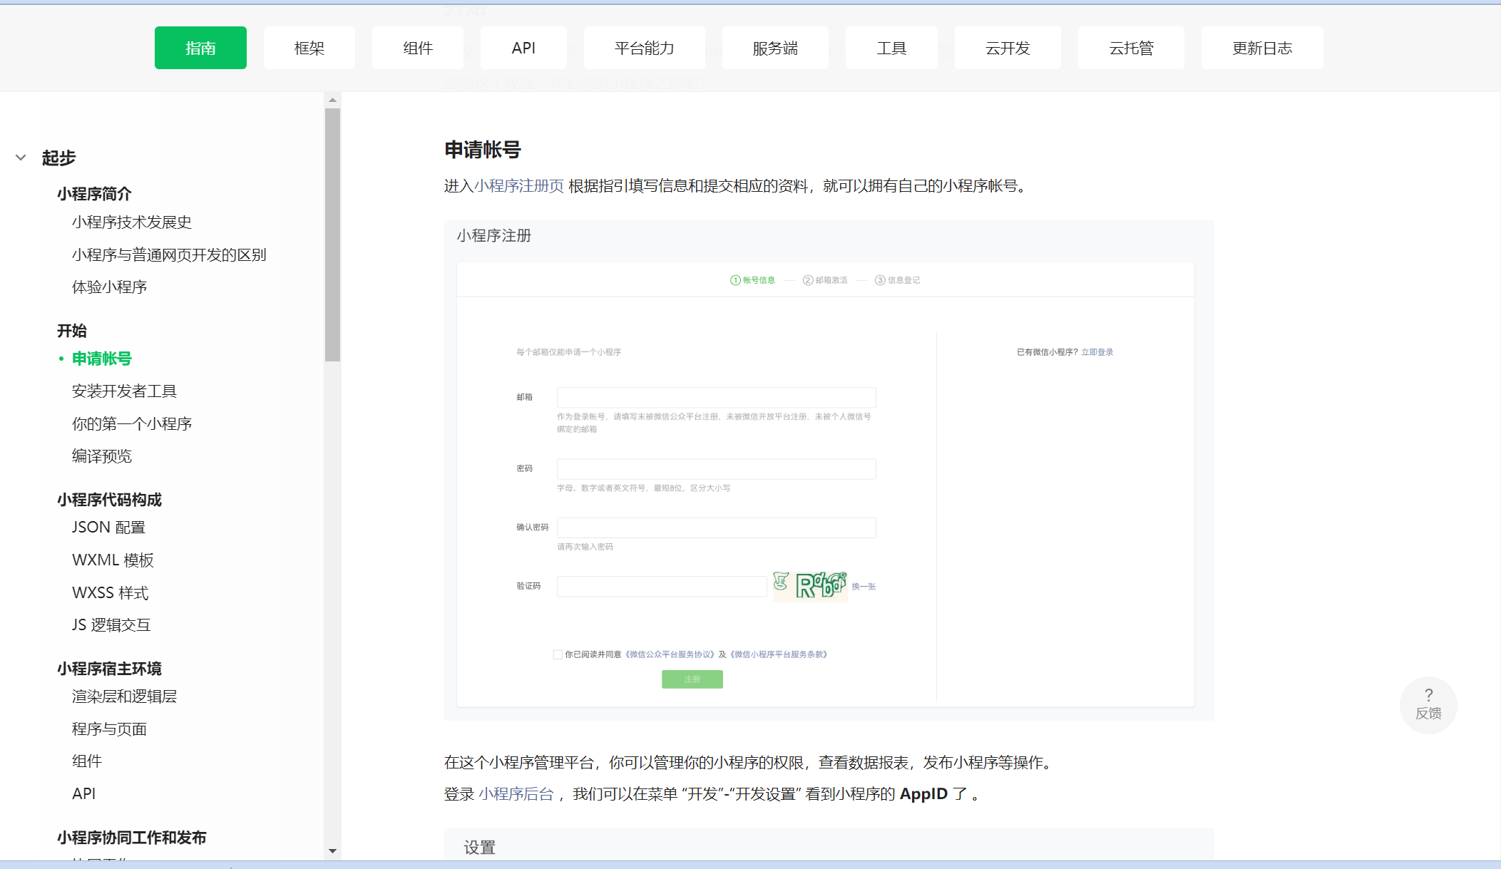Switch to the API top tab
The width and height of the screenshot is (1501, 869).
[523, 48]
